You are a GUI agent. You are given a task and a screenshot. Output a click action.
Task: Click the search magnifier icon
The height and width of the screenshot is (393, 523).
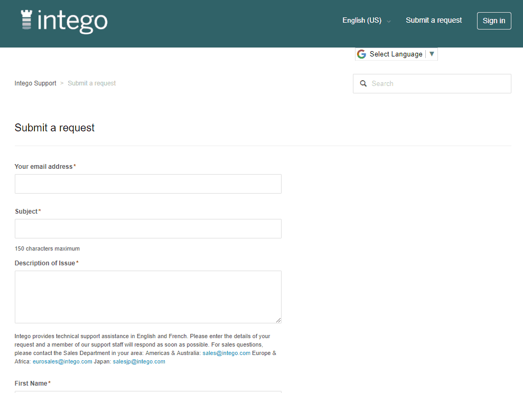point(363,83)
